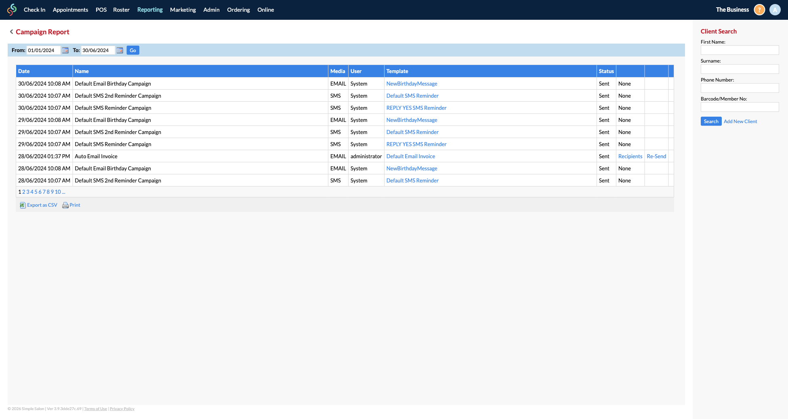The height and width of the screenshot is (419, 788).
Task: Click the Barcode/Member No input field
Action: click(740, 107)
